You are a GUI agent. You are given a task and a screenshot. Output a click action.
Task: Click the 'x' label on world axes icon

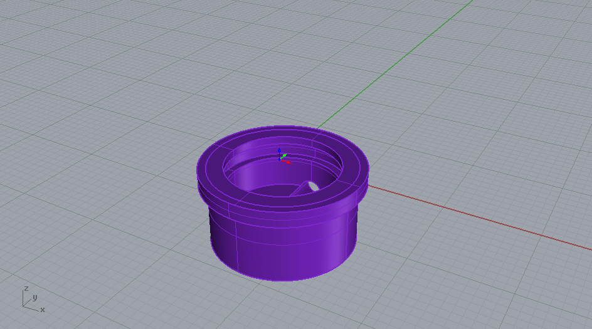point(42,310)
